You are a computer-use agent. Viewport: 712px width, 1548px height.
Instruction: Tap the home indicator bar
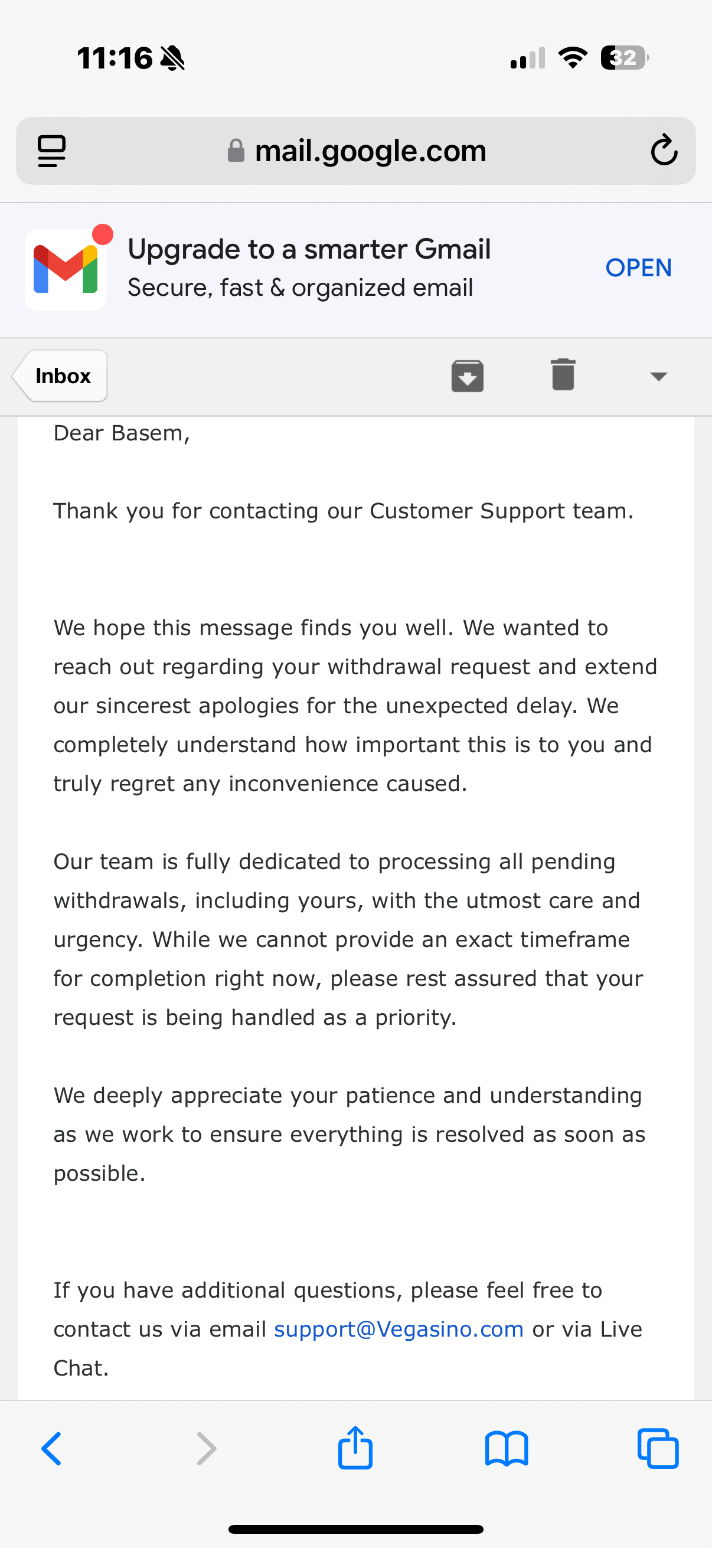tap(355, 1529)
